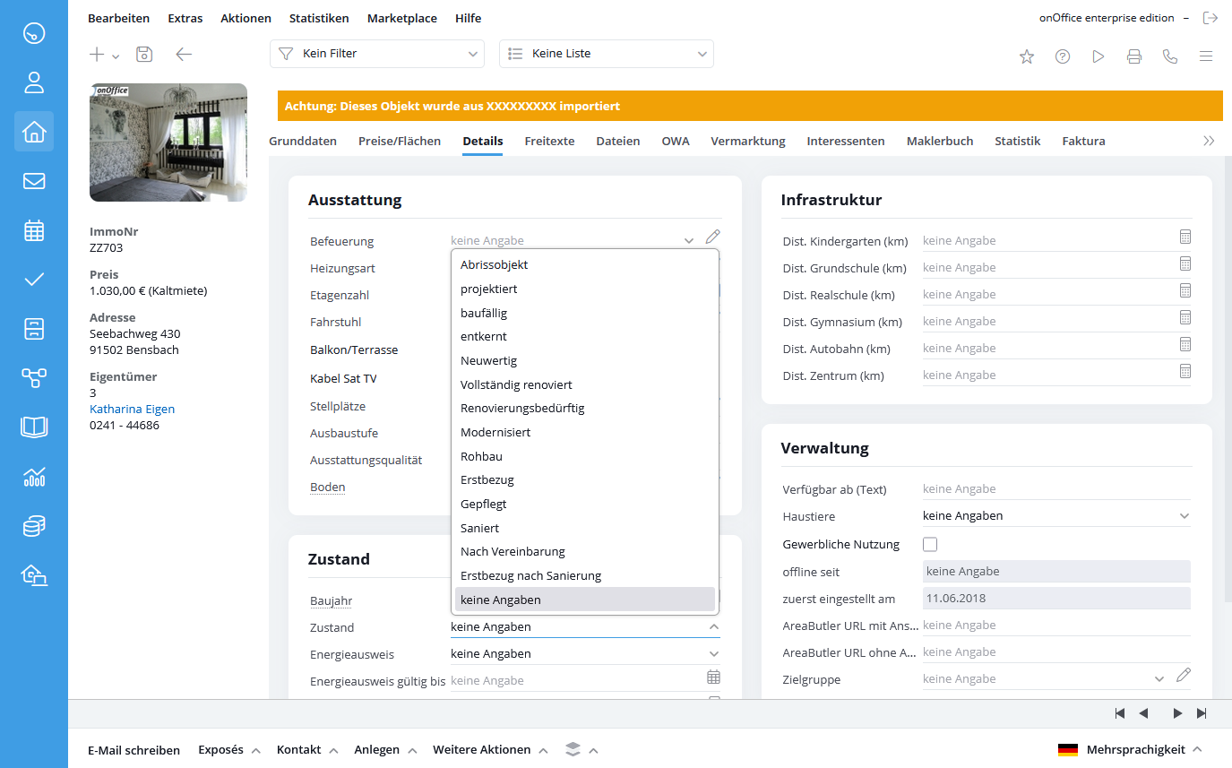Expand the Befeuerung dropdown
The width and height of the screenshot is (1232, 768).
(689, 241)
